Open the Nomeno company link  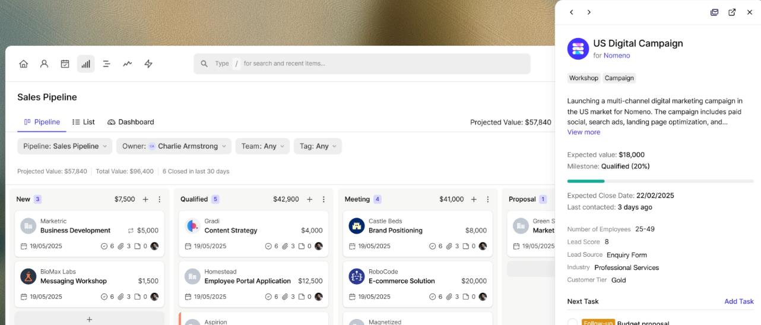617,56
